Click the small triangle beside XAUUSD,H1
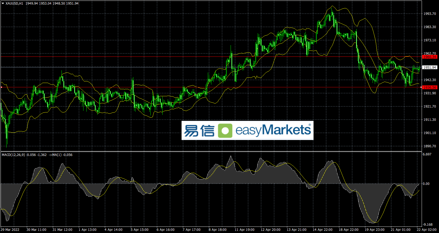439x233 pixels. [x=3, y=4]
